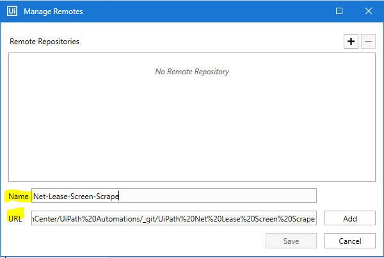Click empty space in the blue title bar
The image size is (384, 258).
pos(208,12)
